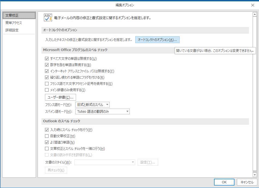259x188 pixels.
Task: Click the scrollbar down arrow
Action: [255, 175]
